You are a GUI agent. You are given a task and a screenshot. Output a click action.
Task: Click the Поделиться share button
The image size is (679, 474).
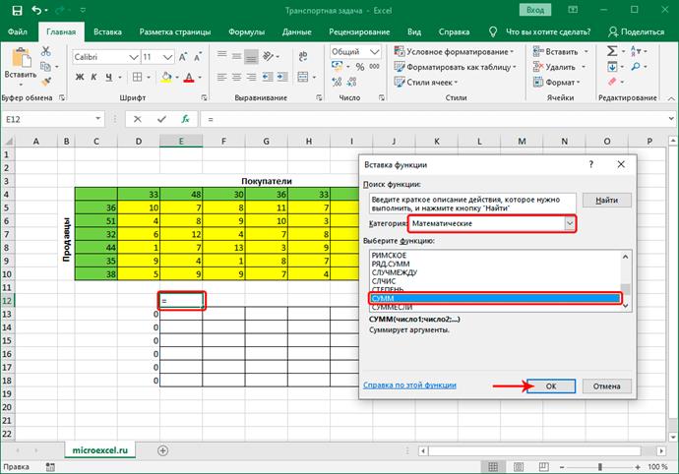(636, 31)
